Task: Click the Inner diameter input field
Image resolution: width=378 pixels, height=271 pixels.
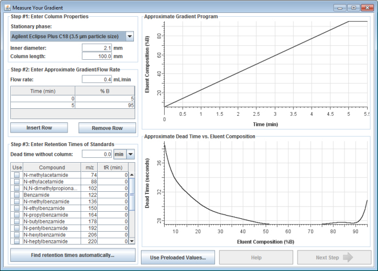Action: pyautogui.click(x=97, y=47)
